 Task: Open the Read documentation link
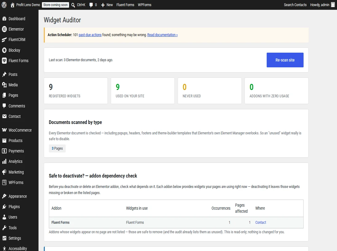[162, 35]
